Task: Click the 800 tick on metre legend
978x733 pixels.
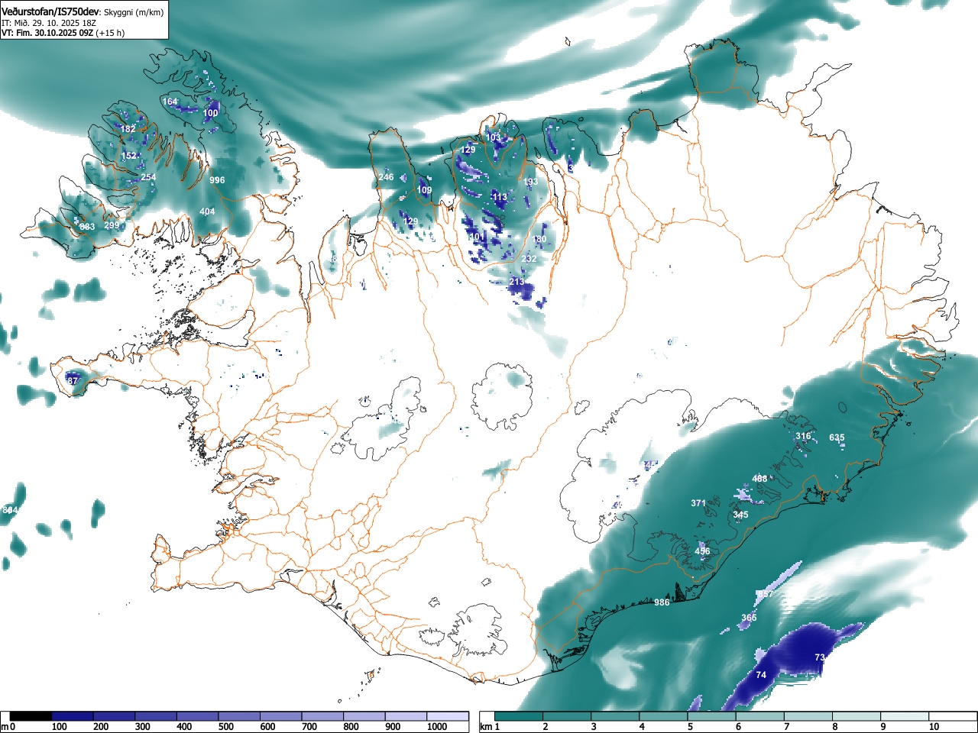Action: [x=351, y=727]
